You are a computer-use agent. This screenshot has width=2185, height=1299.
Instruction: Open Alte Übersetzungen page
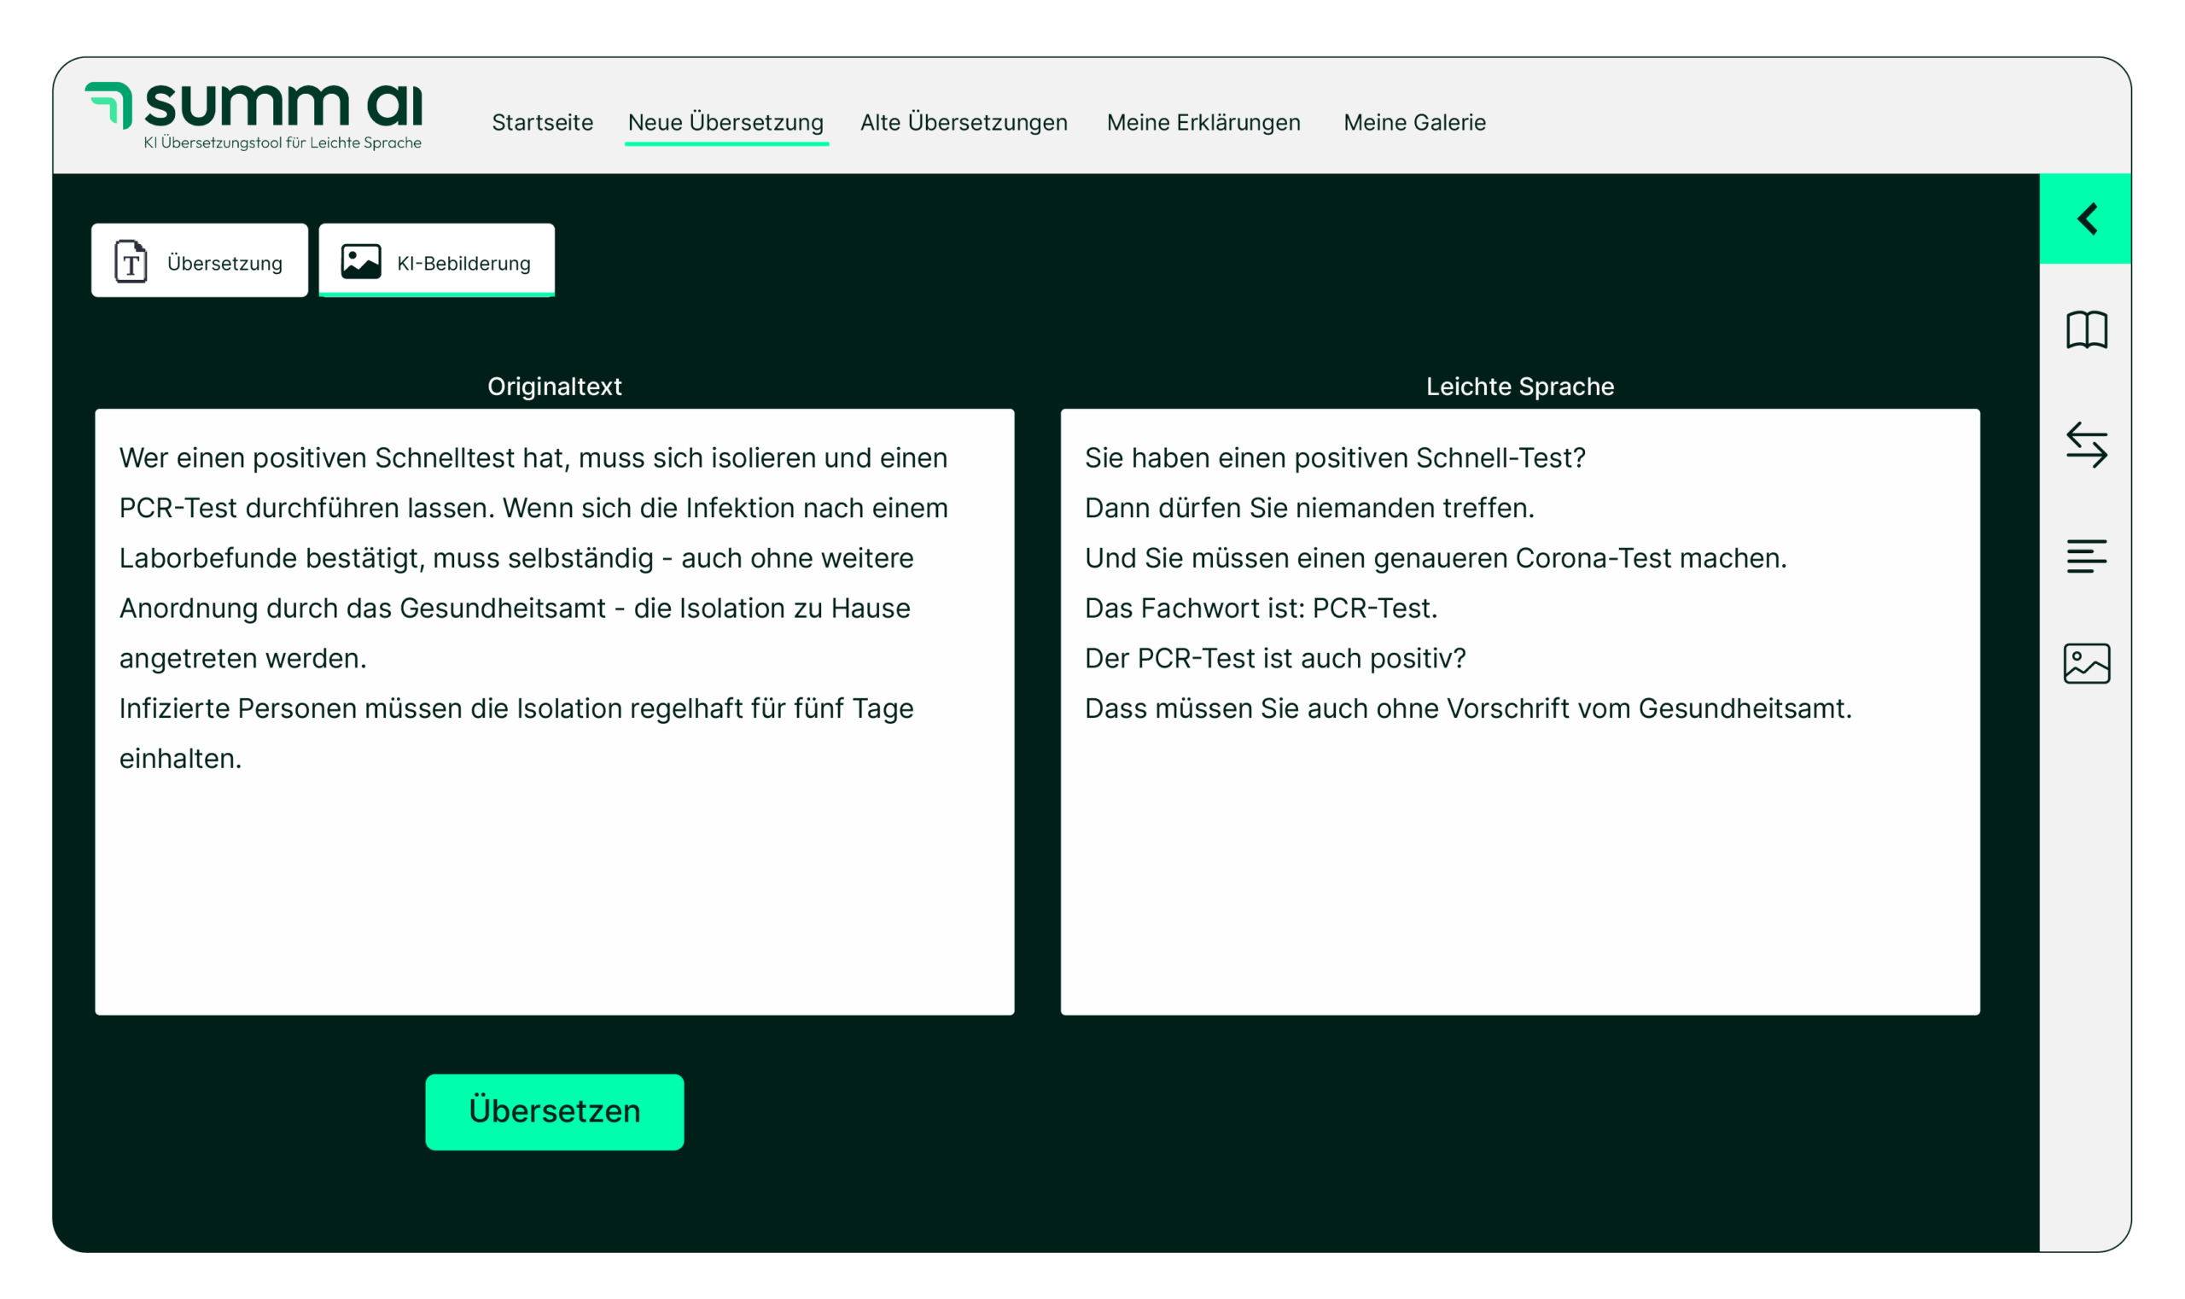click(x=963, y=123)
